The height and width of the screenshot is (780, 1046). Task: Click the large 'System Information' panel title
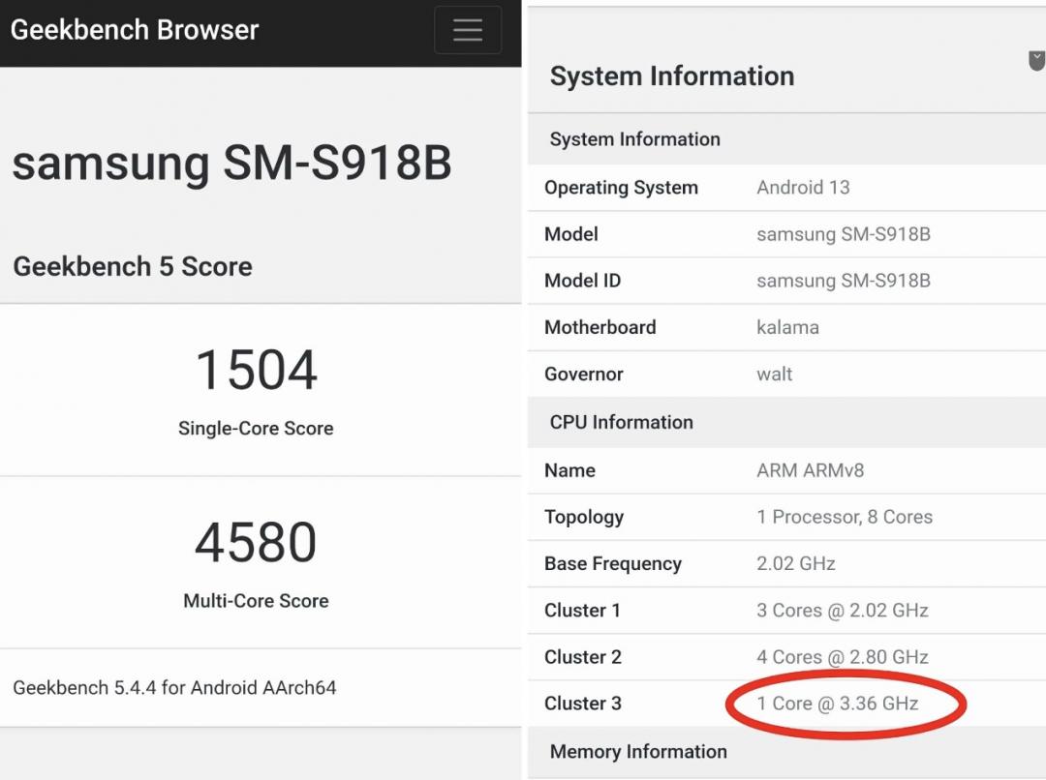[x=672, y=76]
